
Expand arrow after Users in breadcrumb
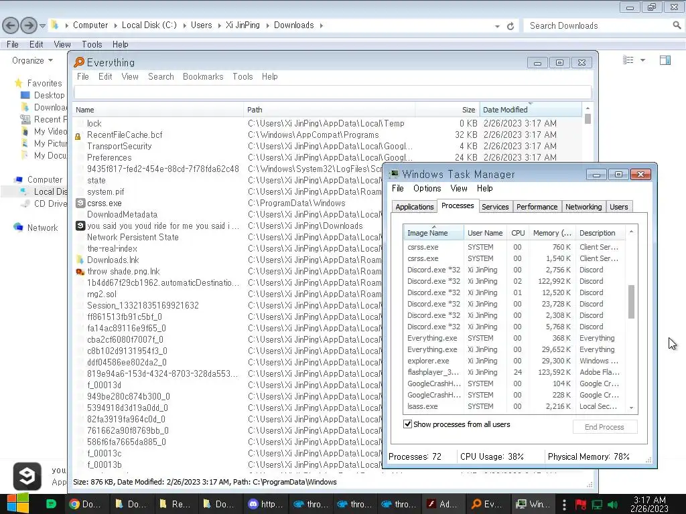click(219, 25)
